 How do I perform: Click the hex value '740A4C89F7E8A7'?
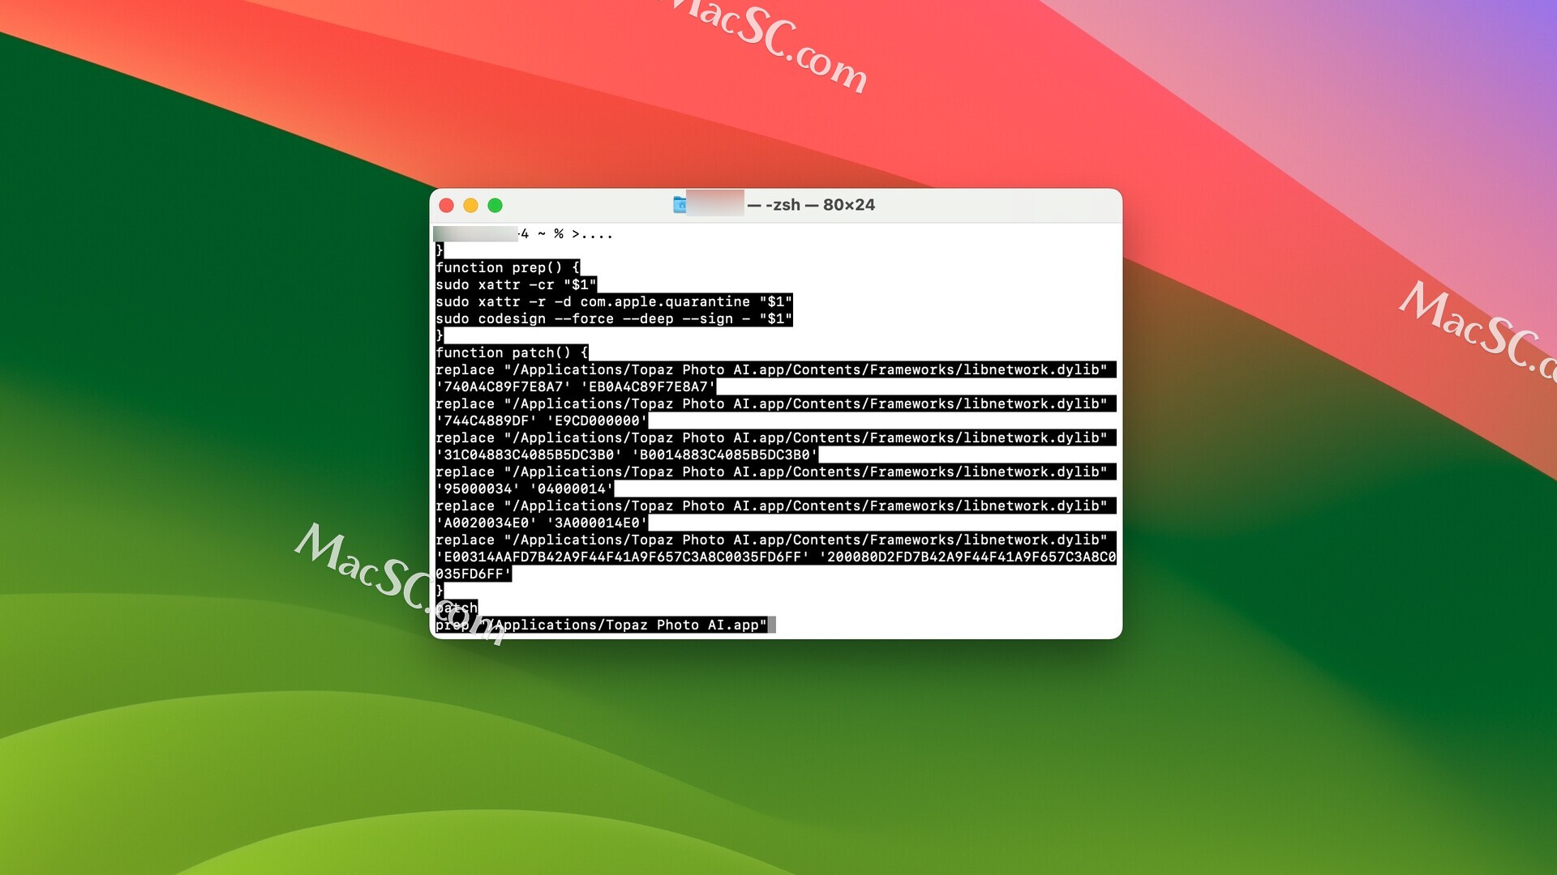click(x=503, y=386)
